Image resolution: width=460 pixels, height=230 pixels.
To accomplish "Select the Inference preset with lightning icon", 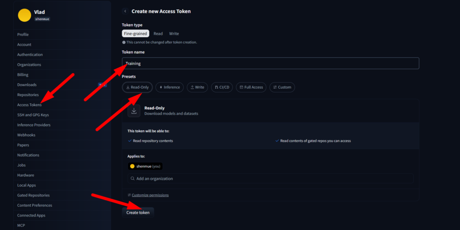I will pyautogui.click(x=169, y=87).
